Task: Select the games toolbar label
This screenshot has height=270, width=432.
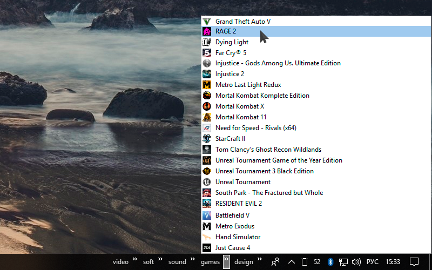Action: 210,262
